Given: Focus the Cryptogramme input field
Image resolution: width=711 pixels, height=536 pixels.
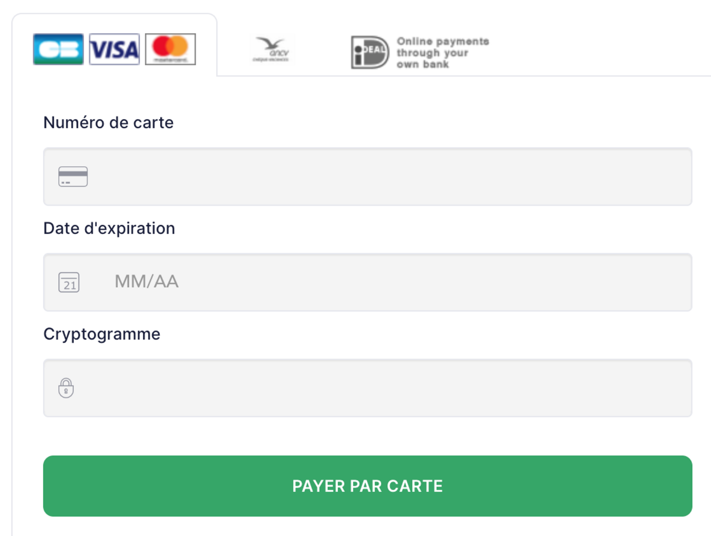Looking at the screenshot, I should pyautogui.click(x=367, y=388).
